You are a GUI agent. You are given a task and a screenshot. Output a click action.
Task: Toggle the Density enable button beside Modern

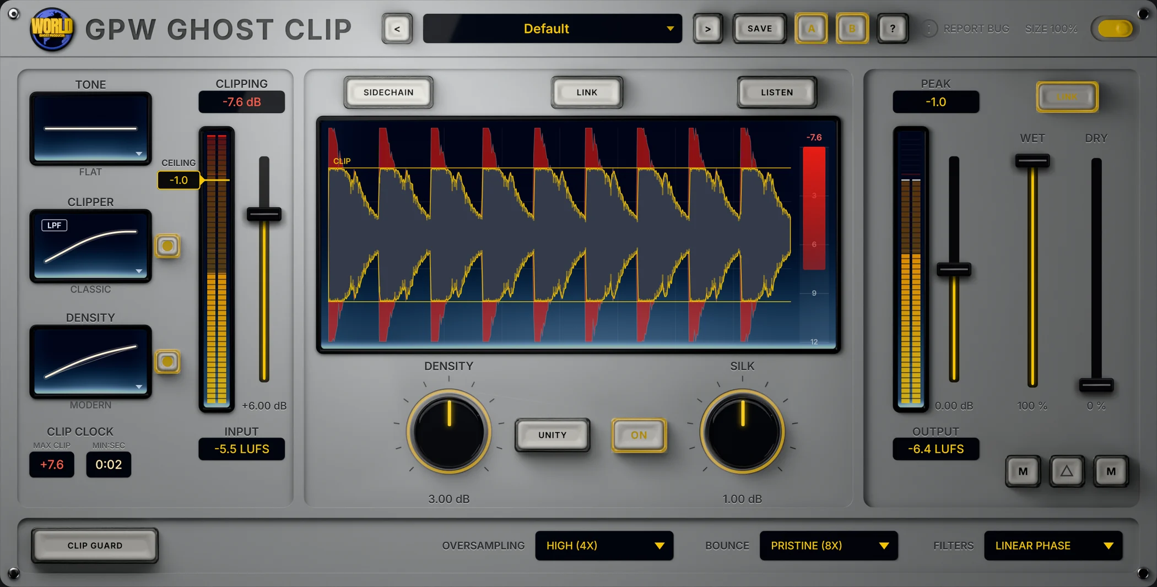click(x=167, y=362)
